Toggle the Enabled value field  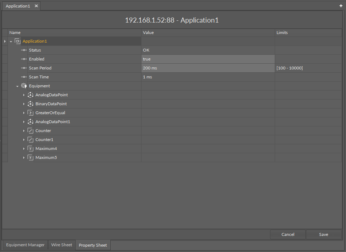[x=208, y=59]
